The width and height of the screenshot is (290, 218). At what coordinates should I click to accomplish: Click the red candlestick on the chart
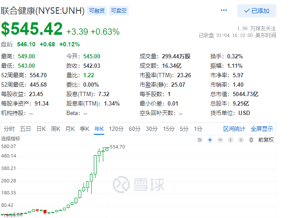45,212
